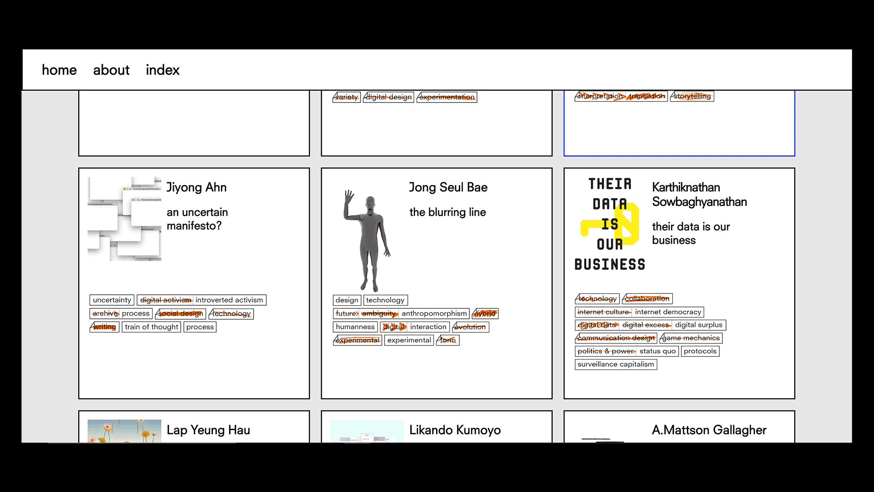Click the crossed-out 'storytelling' tag
Screen dimensions: 874x492
tap(692, 96)
